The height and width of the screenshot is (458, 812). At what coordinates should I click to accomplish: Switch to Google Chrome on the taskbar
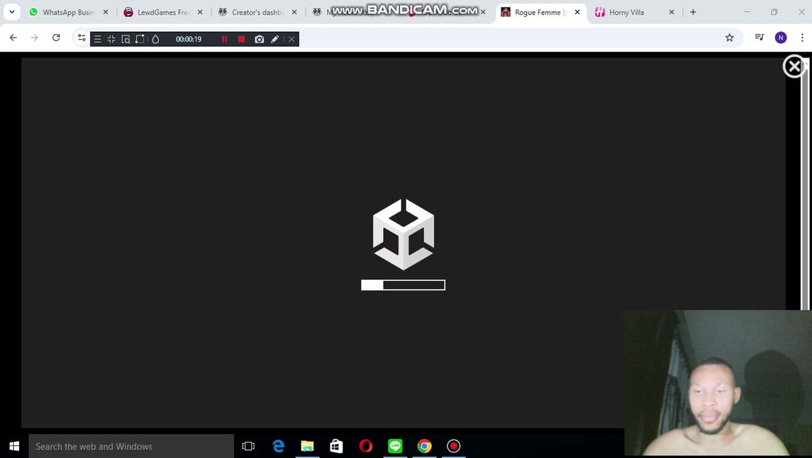click(424, 446)
